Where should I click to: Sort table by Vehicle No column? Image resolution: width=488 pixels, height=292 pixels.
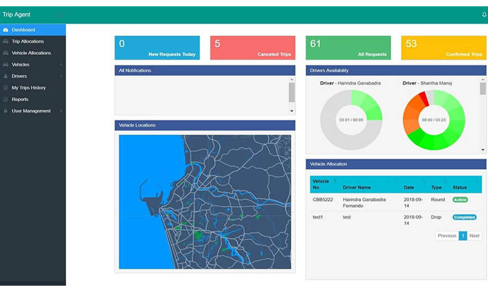coord(322,184)
